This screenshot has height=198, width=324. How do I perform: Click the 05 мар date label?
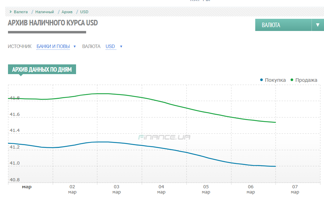pos(206,189)
